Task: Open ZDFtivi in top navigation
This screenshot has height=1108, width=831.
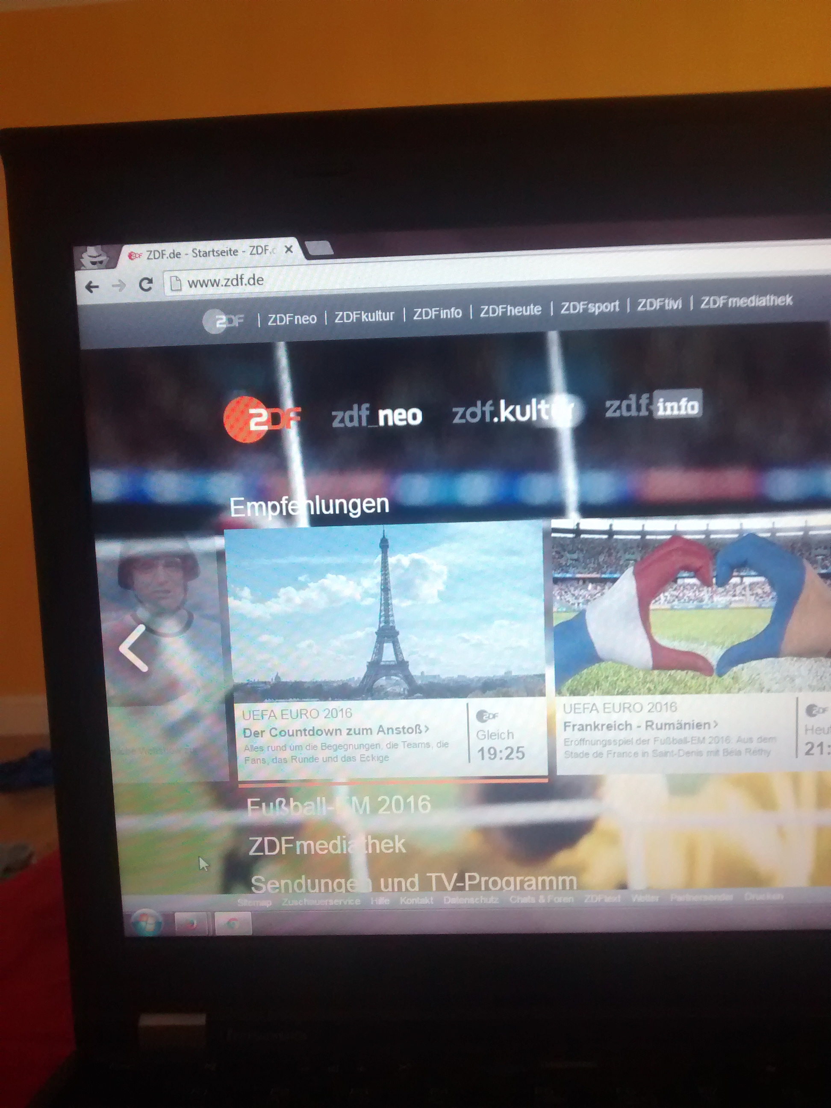Action: (659, 304)
